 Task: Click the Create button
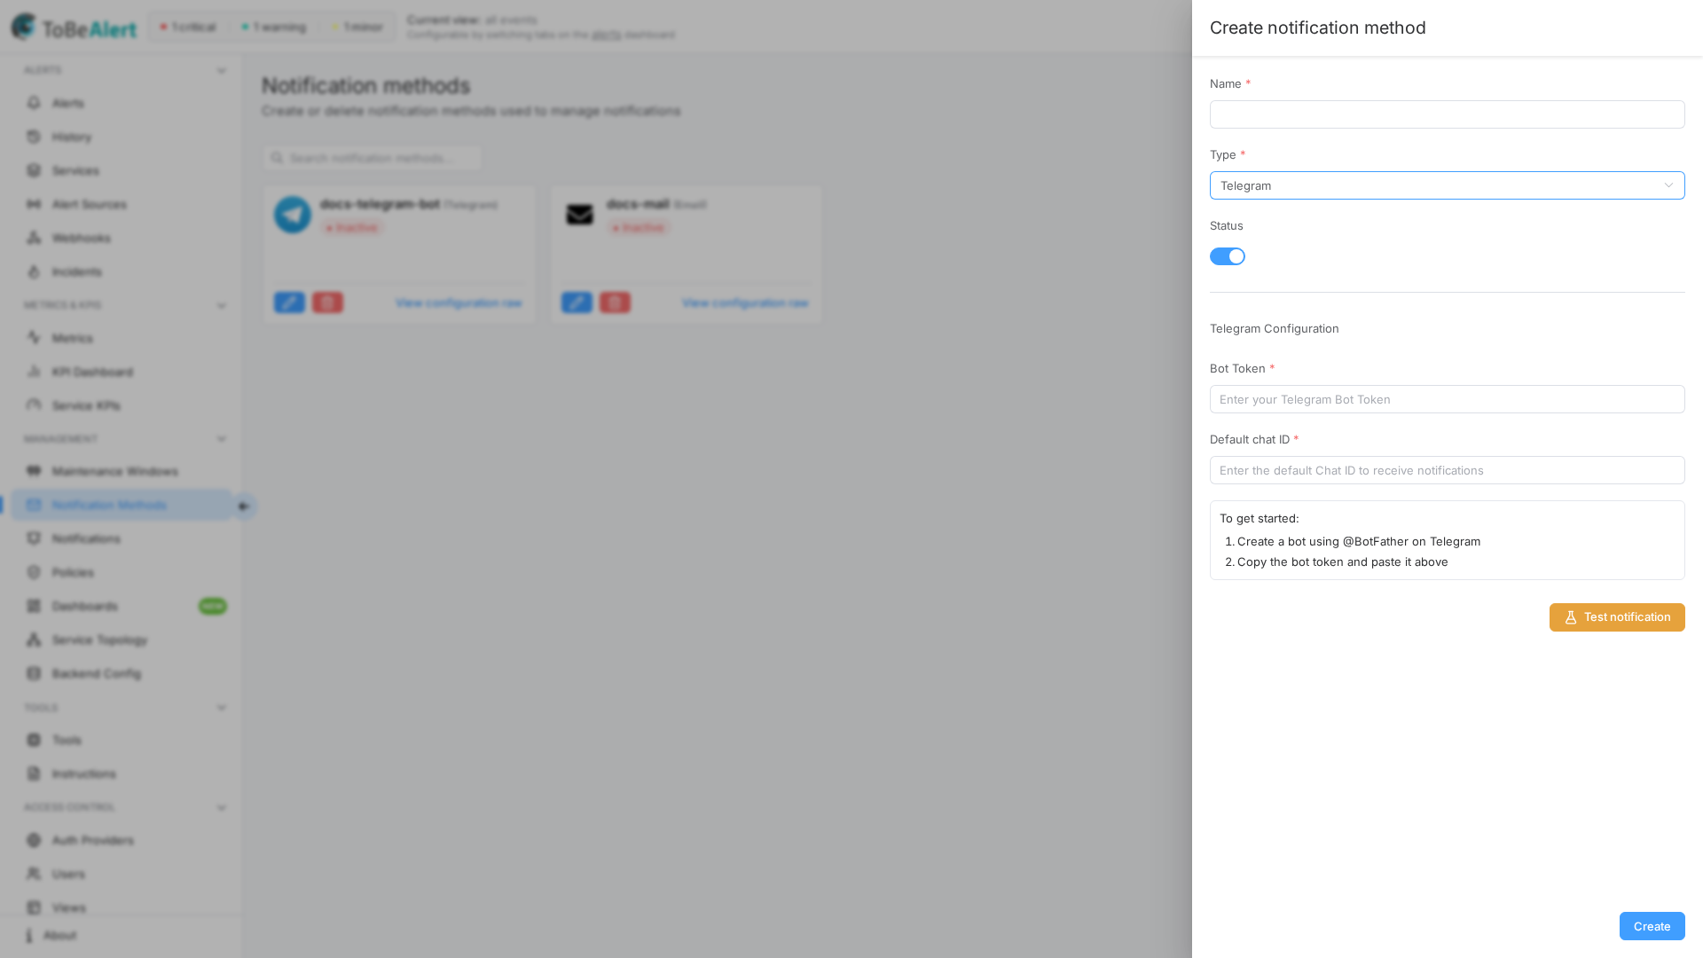[x=1652, y=926]
